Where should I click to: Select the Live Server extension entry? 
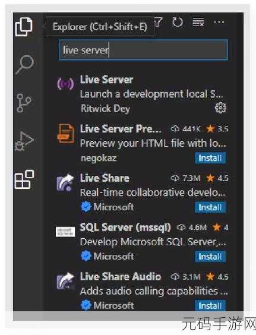pyautogui.click(x=142, y=94)
